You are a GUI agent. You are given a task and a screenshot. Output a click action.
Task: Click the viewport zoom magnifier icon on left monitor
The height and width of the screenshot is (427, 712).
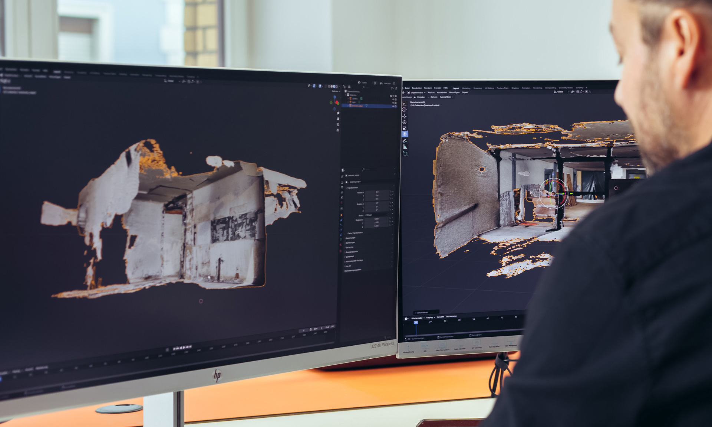(x=338, y=113)
